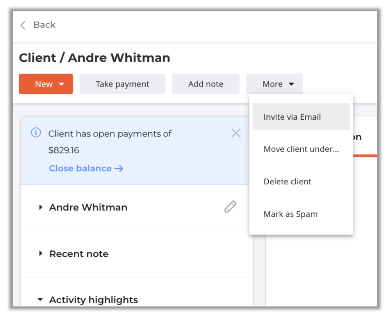389x317 pixels.
Task: Click the back chevron arrow icon
Action: click(23, 25)
